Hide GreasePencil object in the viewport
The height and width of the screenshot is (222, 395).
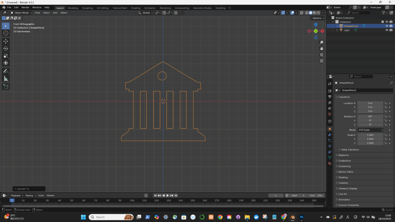(x=387, y=26)
